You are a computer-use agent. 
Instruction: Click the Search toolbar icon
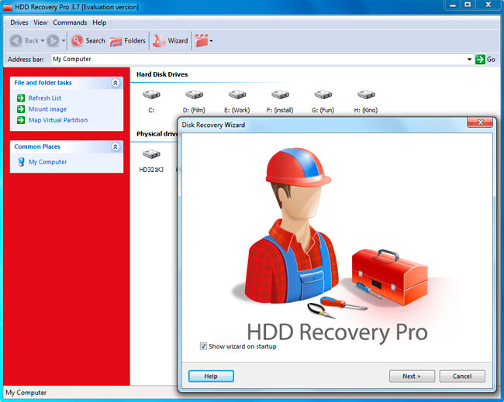click(78, 40)
